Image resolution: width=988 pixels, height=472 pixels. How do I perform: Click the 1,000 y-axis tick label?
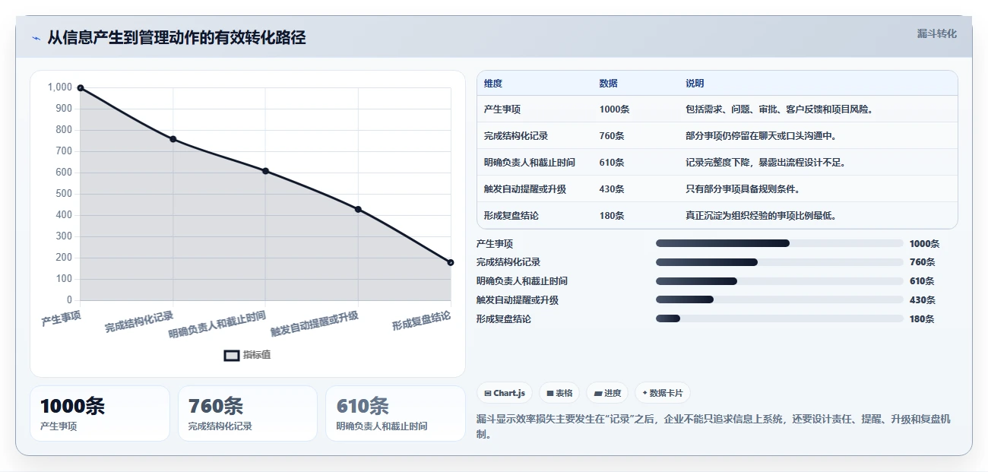click(x=60, y=87)
